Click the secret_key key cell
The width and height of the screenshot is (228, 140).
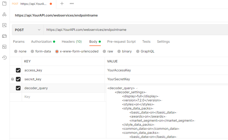click(63, 79)
